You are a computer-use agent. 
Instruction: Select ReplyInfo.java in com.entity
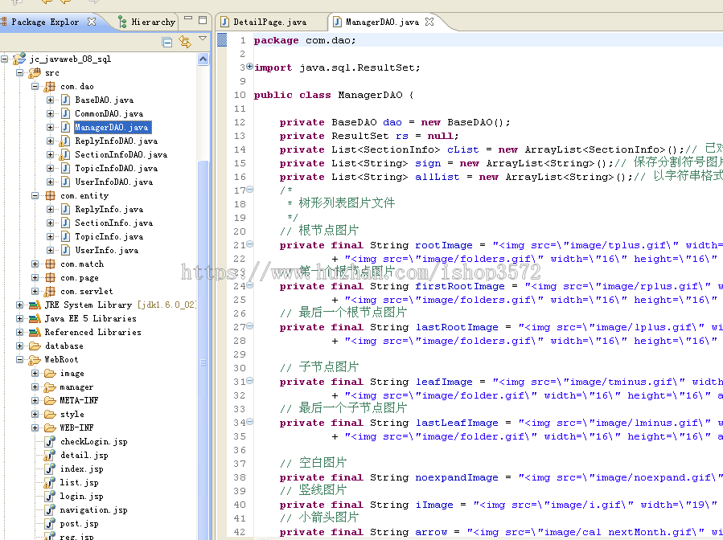pyautogui.click(x=109, y=209)
